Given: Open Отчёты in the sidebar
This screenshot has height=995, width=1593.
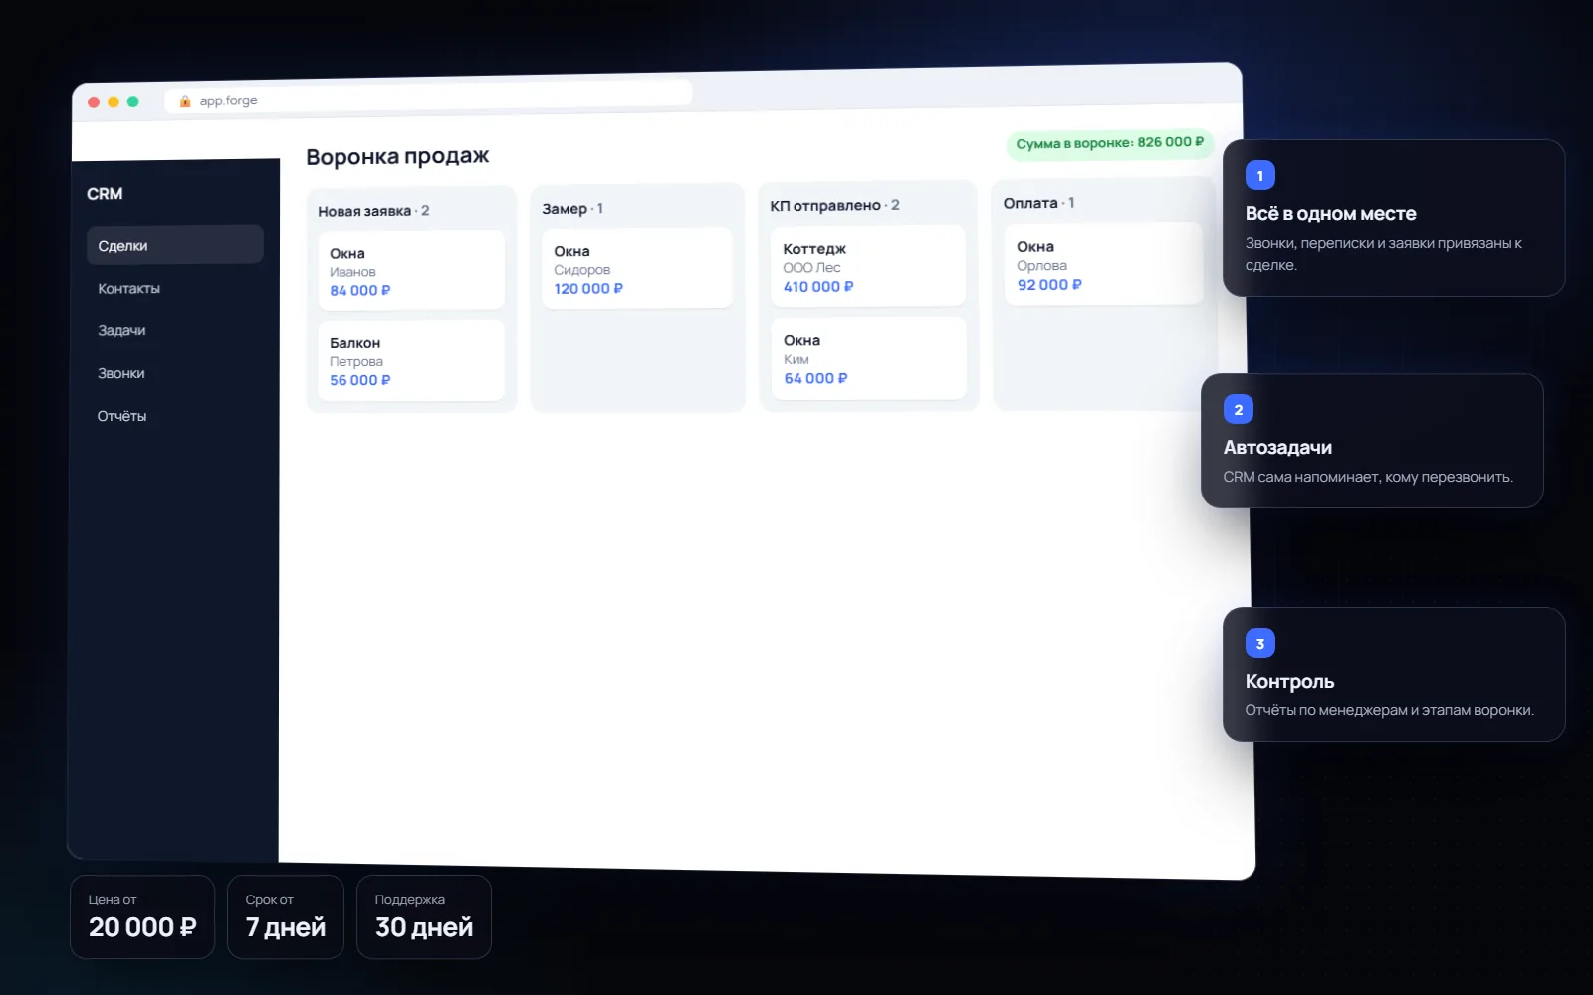Looking at the screenshot, I should pos(121,416).
